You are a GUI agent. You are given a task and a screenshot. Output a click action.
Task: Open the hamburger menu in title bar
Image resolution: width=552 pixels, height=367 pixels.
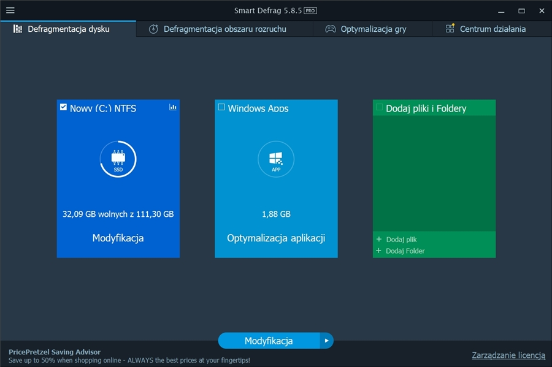coord(10,10)
